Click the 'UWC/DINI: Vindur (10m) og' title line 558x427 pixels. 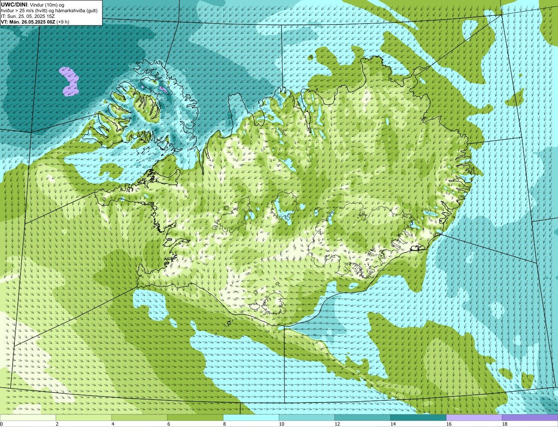(33, 4)
